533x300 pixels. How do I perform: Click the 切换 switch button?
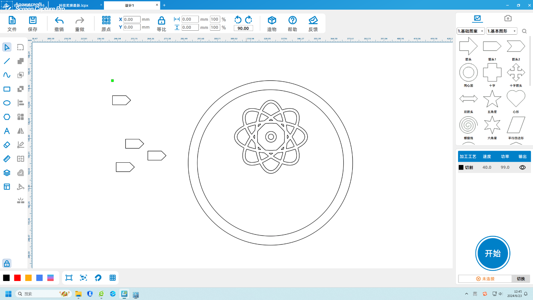click(x=521, y=279)
